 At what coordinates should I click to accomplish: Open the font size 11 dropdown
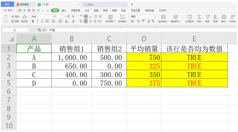point(65,16)
